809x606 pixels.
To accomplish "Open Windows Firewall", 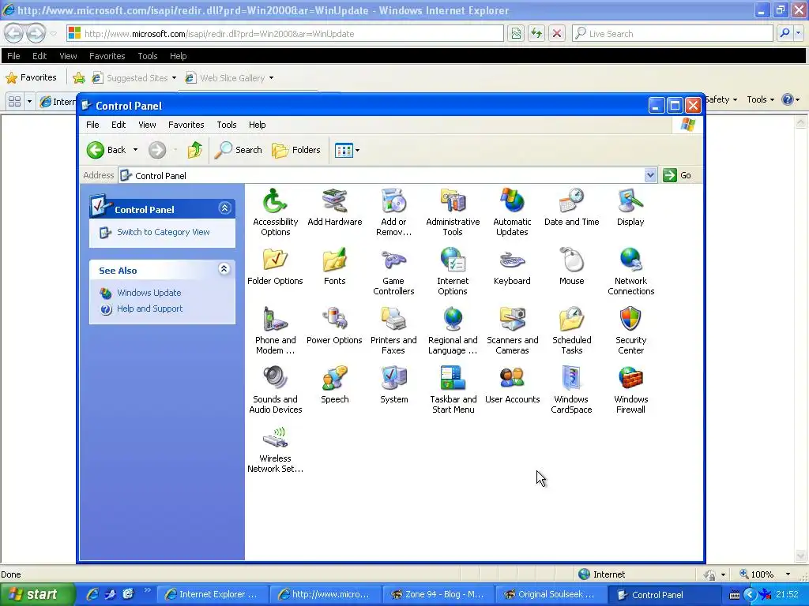I will (630, 390).
